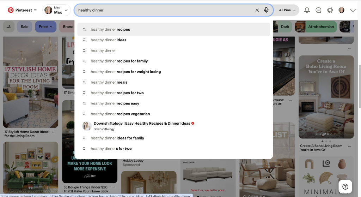The image size is (361, 197).
Task: Choose plain healthy dinner suggestion
Action: (173, 50)
